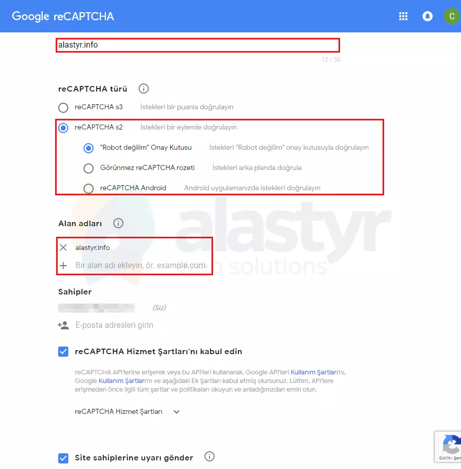
Task: Select the reCAPTCHA s3 radio button
Action: pyautogui.click(x=63, y=107)
